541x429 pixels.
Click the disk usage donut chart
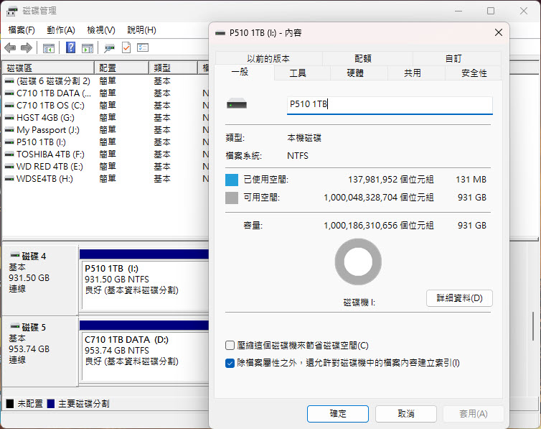point(358,262)
